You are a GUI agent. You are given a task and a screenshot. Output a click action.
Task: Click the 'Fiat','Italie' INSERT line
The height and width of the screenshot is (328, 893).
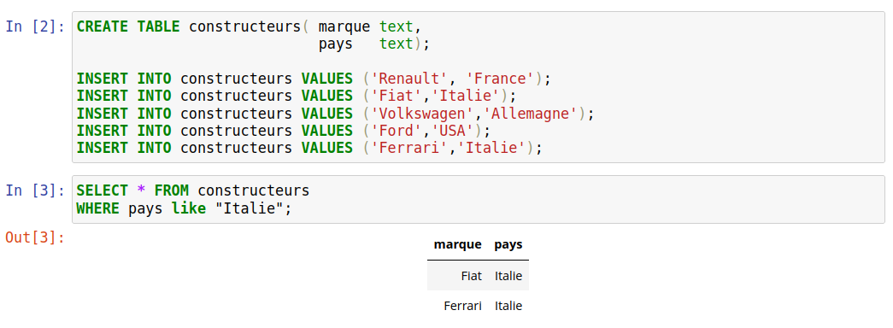tap(297, 96)
